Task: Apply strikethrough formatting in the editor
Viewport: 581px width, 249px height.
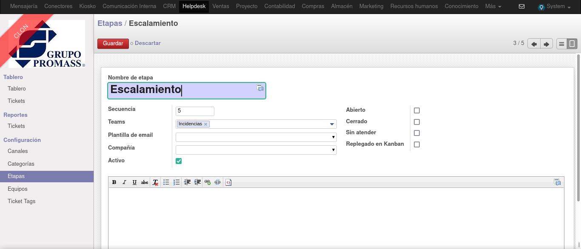Action: pyautogui.click(x=145, y=182)
